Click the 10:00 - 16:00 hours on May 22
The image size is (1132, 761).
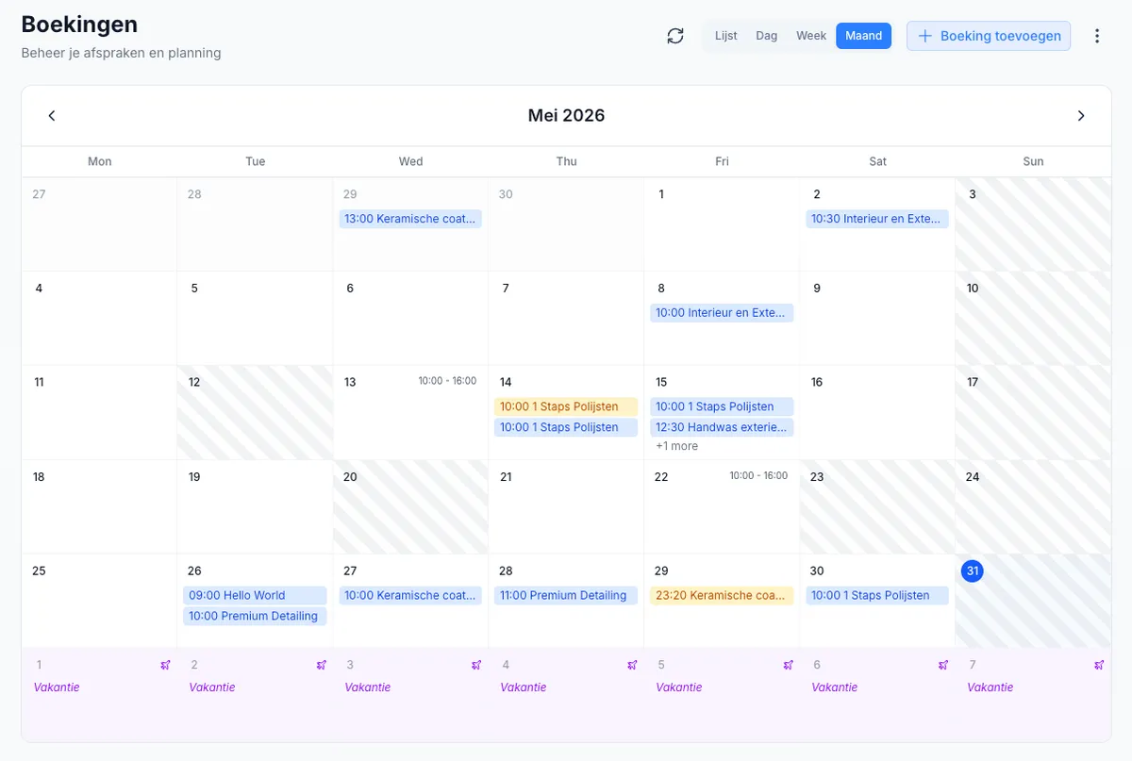coord(758,475)
